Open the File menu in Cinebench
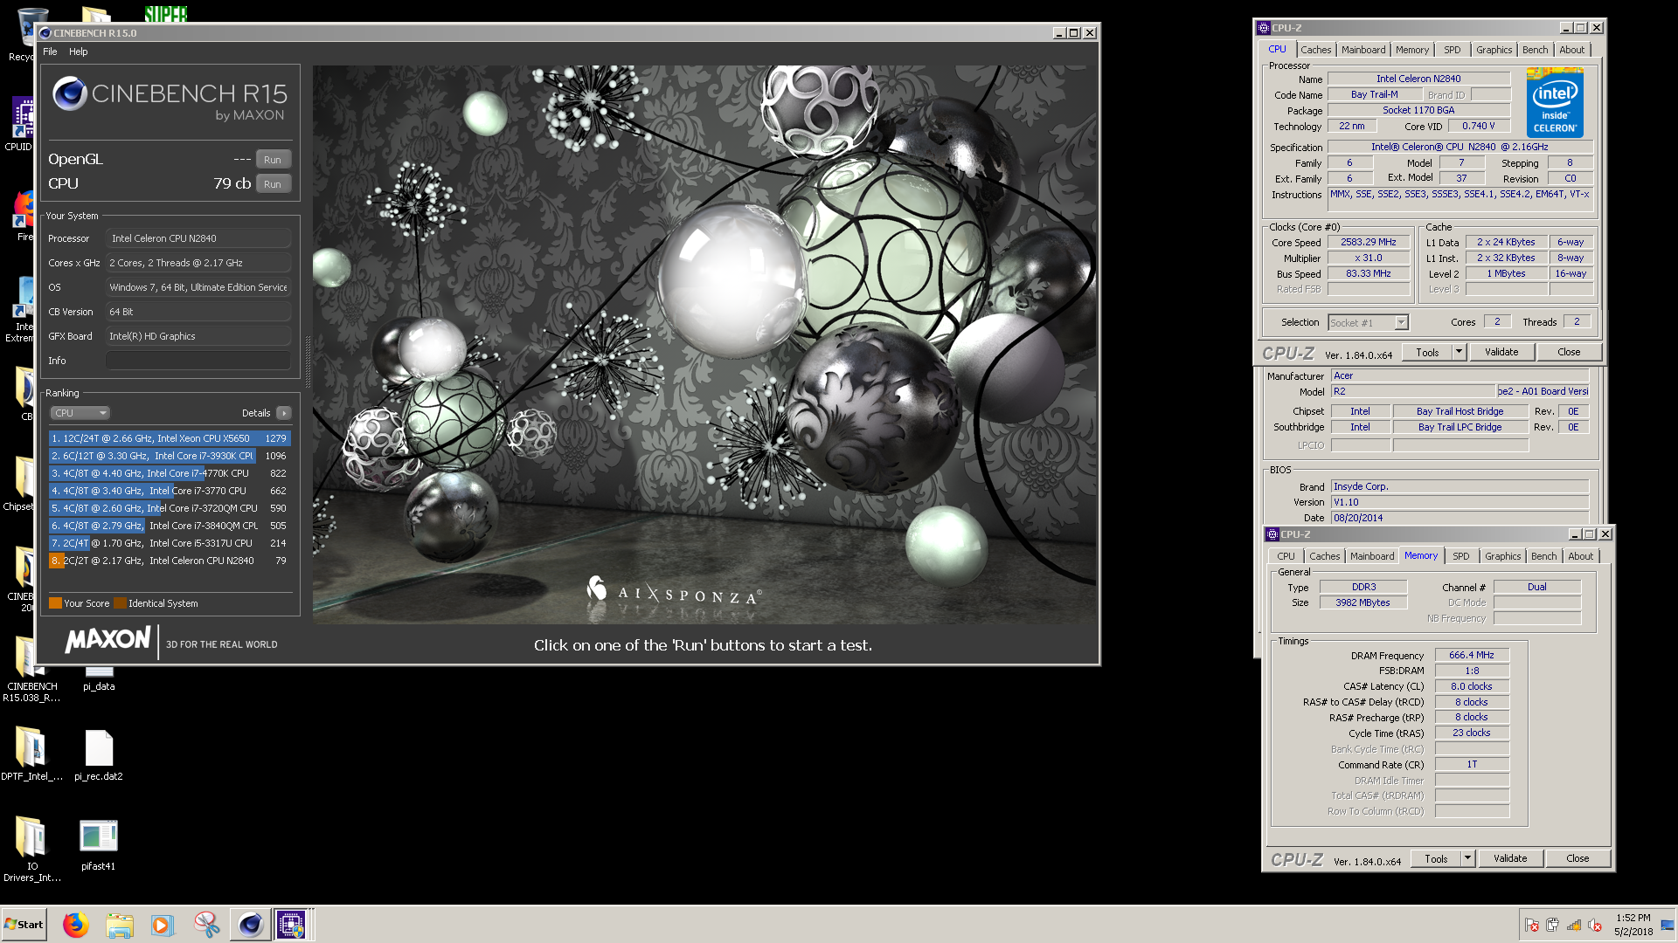This screenshot has height=943, width=1678. [x=51, y=52]
